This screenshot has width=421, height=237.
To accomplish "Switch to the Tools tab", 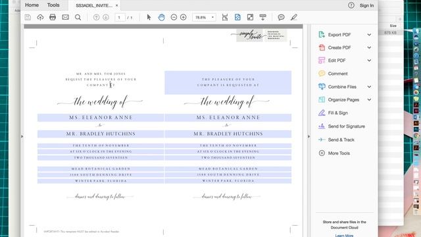I will coord(53,5).
